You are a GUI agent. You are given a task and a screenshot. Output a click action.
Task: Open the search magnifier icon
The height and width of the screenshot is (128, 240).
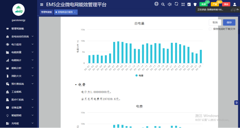click(x=163, y=4)
